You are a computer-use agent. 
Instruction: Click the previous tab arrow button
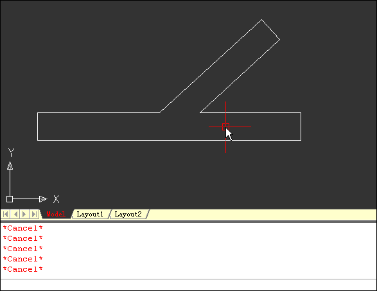point(15,214)
